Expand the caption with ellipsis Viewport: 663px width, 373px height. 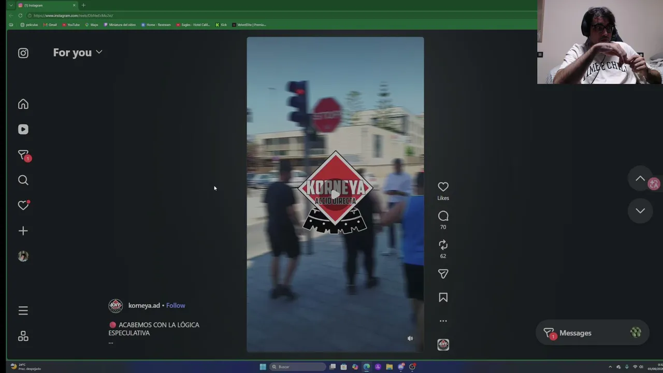tap(111, 342)
